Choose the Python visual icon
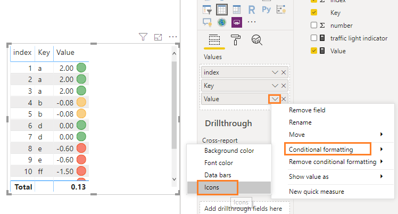The width and height of the screenshot is (398, 214). 266,10
